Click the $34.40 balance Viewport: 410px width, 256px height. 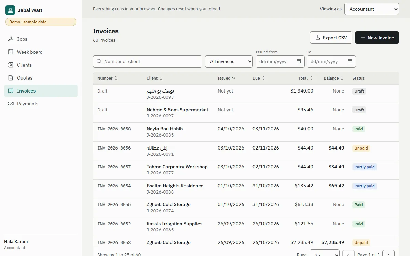click(x=337, y=167)
